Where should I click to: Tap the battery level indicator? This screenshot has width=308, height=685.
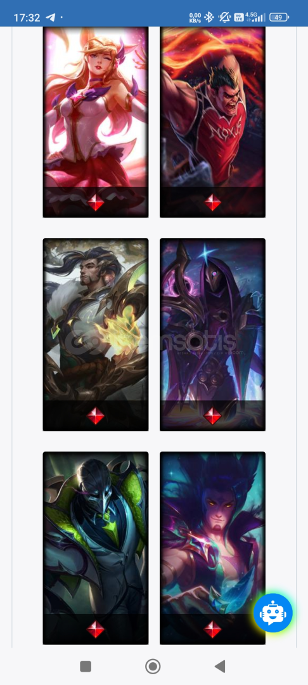point(279,18)
